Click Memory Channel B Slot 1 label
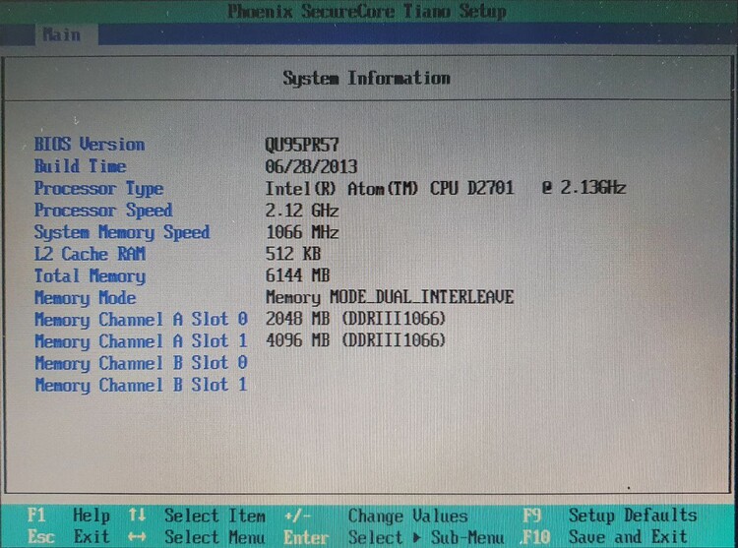 coord(141,386)
